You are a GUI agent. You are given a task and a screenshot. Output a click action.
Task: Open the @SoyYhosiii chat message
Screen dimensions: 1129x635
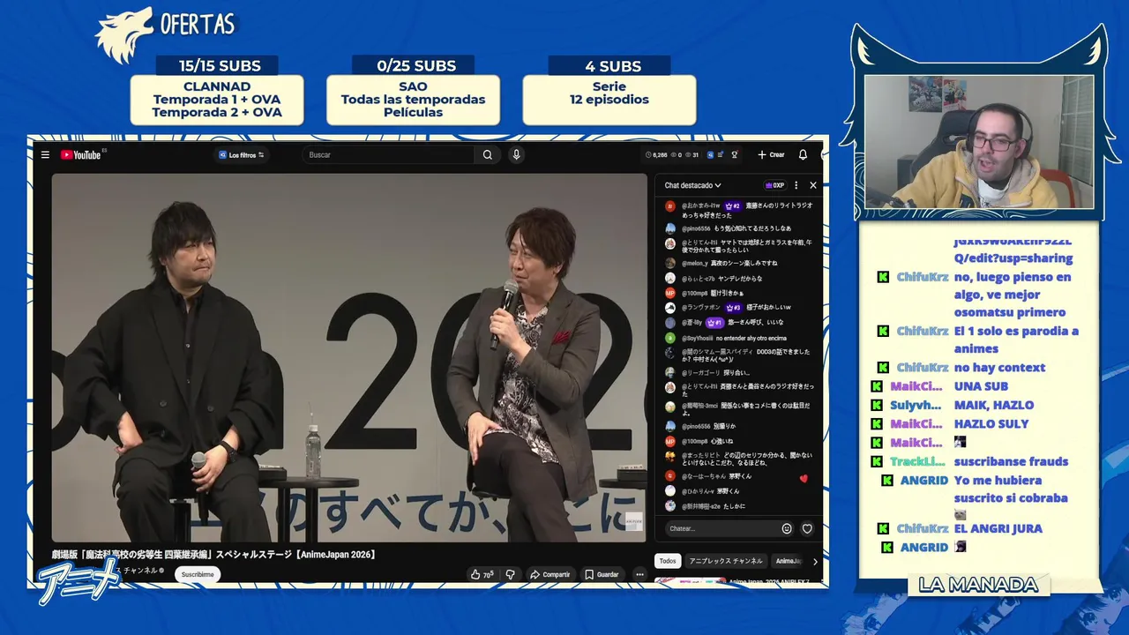click(733, 338)
